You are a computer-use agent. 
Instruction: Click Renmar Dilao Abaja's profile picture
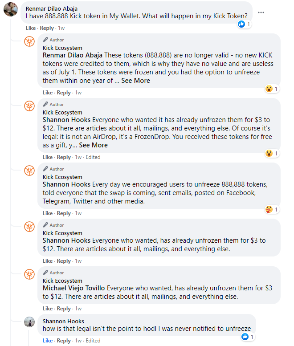click(x=11, y=9)
